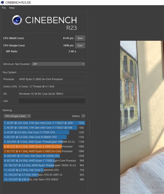
Task: Start the CPU Multi Core test
Action: pyautogui.click(x=80, y=38)
